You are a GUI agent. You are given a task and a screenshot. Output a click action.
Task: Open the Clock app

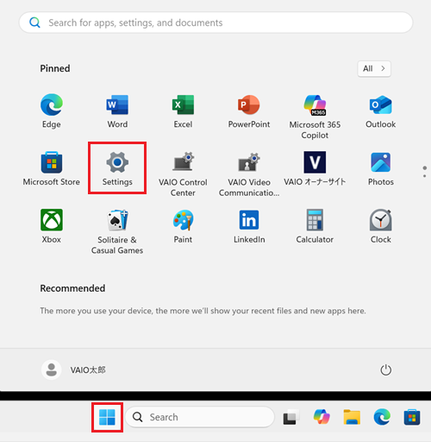381,226
